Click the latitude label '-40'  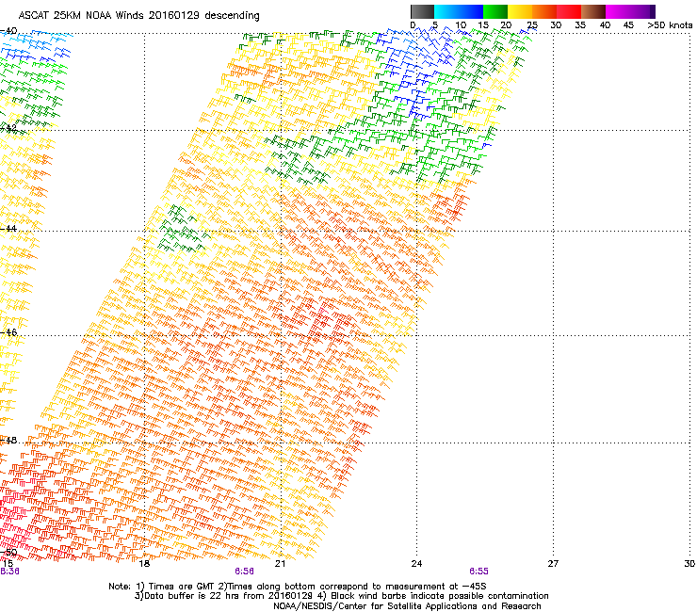point(8,31)
